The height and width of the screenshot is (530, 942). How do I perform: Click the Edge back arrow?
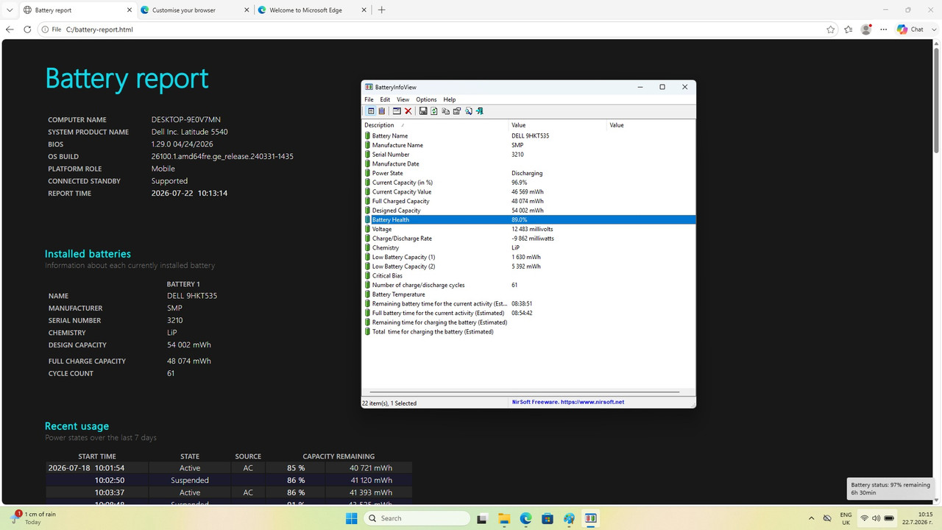pyautogui.click(x=10, y=29)
